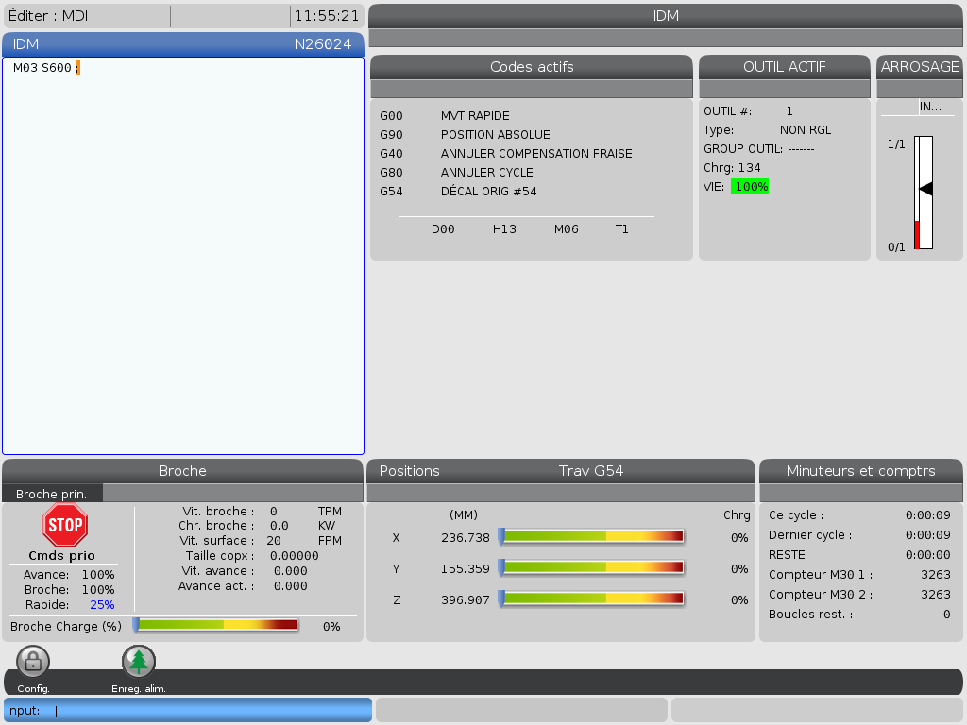
Task: Click the Minuteurs et comptrs header
Action: tap(860, 471)
